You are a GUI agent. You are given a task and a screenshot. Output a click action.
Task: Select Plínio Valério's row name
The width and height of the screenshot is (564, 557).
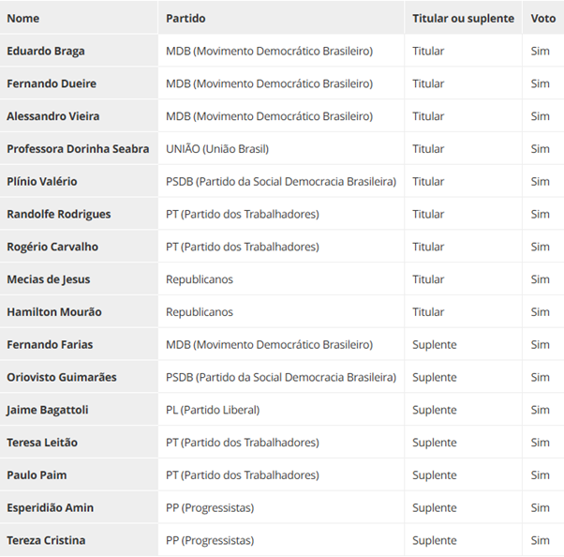pos(41,181)
